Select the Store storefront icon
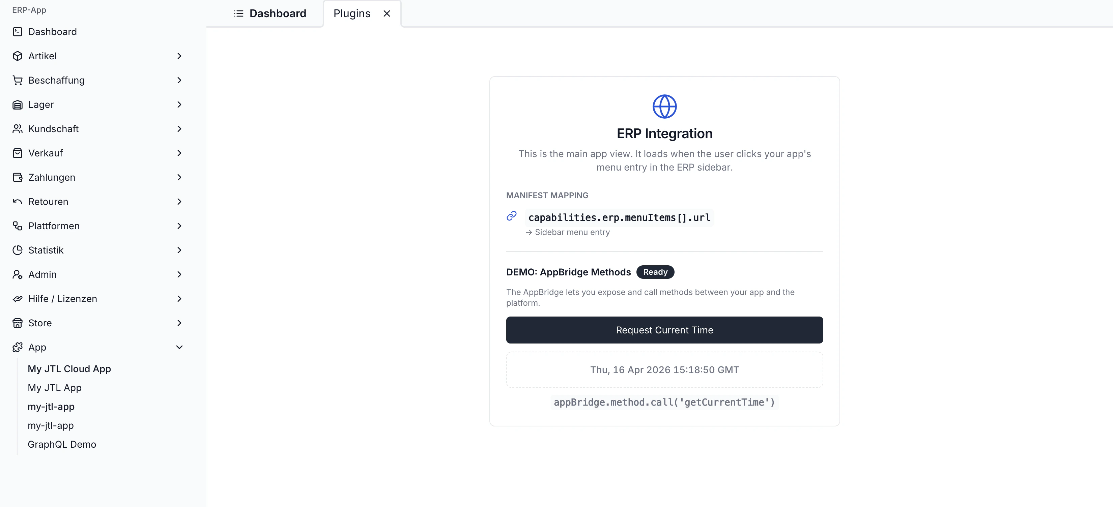Viewport: 1113px width, 507px height. [x=17, y=323]
